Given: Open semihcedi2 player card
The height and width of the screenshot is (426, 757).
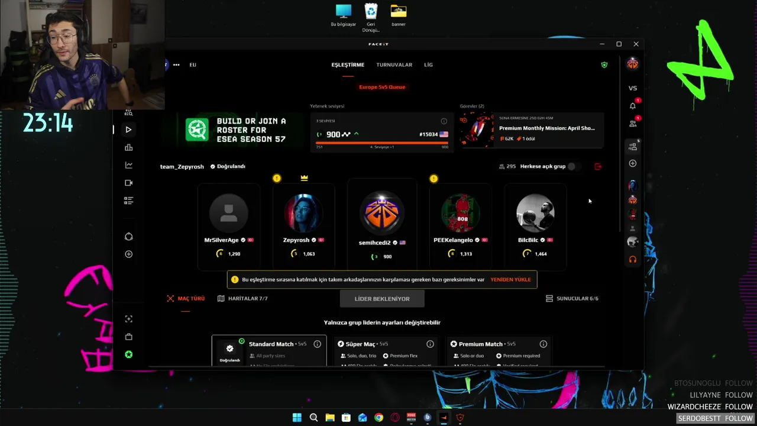Looking at the screenshot, I should [x=382, y=225].
